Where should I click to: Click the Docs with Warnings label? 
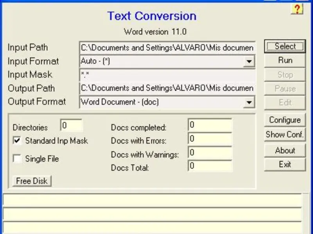point(145,154)
